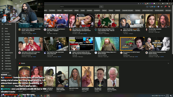Select the Characters filter chip

[x=89, y=11]
